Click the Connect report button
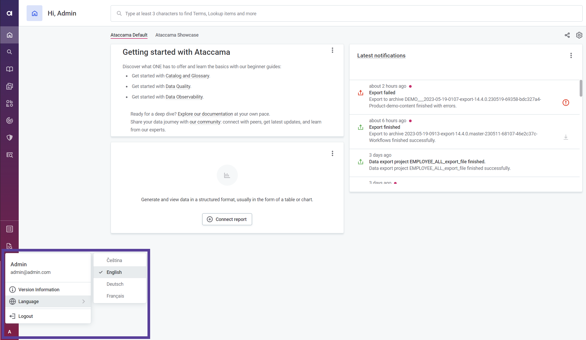 [227, 219]
